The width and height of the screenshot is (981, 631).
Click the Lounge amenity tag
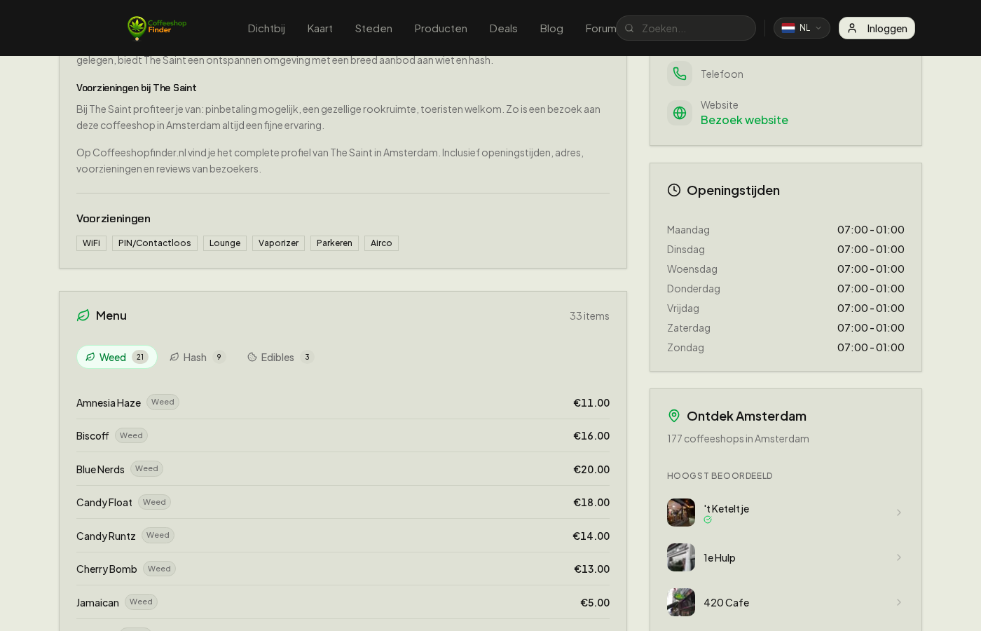click(225, 243)
